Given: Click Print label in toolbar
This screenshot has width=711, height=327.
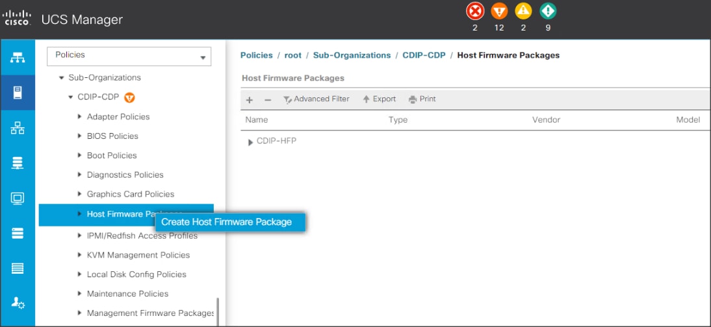Looking at the screenshot, I should point(428,99).
